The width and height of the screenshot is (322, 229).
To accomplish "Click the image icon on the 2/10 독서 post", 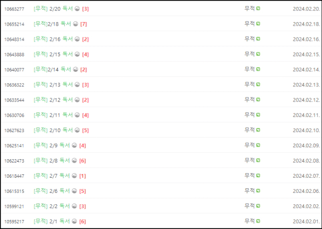I will tap(77, 130).
